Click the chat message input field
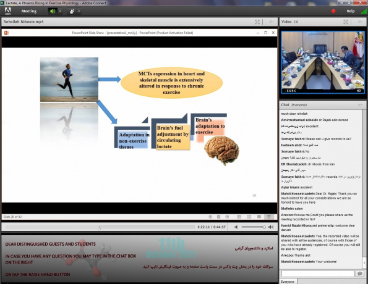This screenshot has width=368, height=284. 318,274
